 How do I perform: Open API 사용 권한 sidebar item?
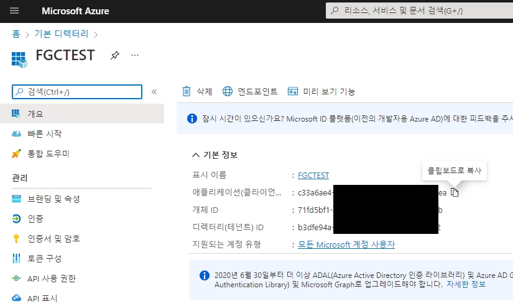pyautogui.click(x=51, y=279)
